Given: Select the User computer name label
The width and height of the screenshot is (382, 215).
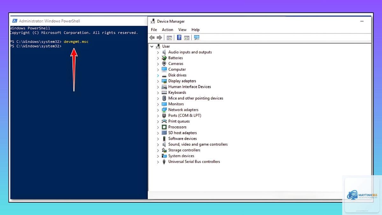Looking at the screenshot, I should [x=166, y=47].
